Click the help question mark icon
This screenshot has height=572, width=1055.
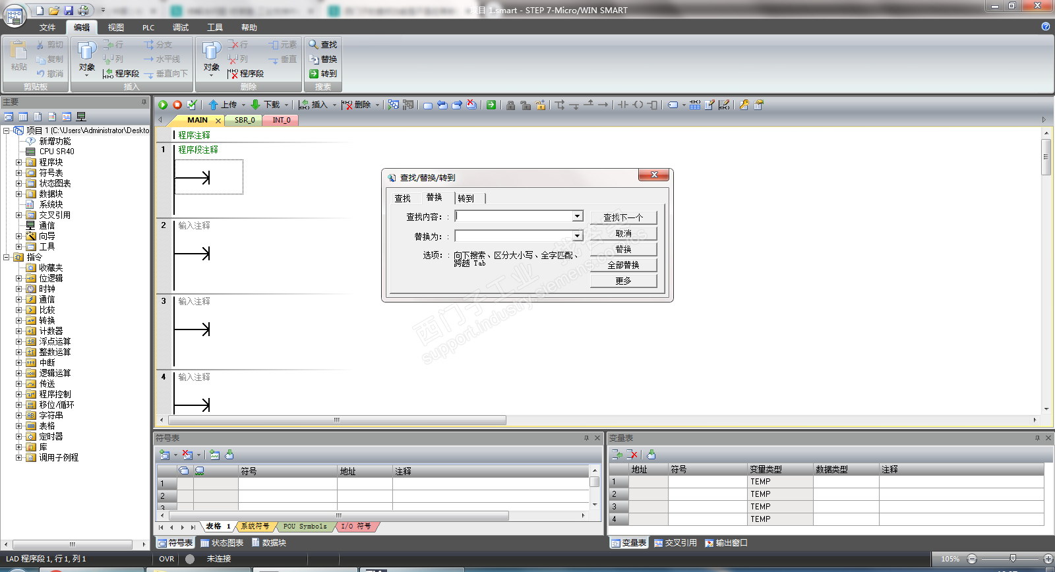(x=1046, y=26)
